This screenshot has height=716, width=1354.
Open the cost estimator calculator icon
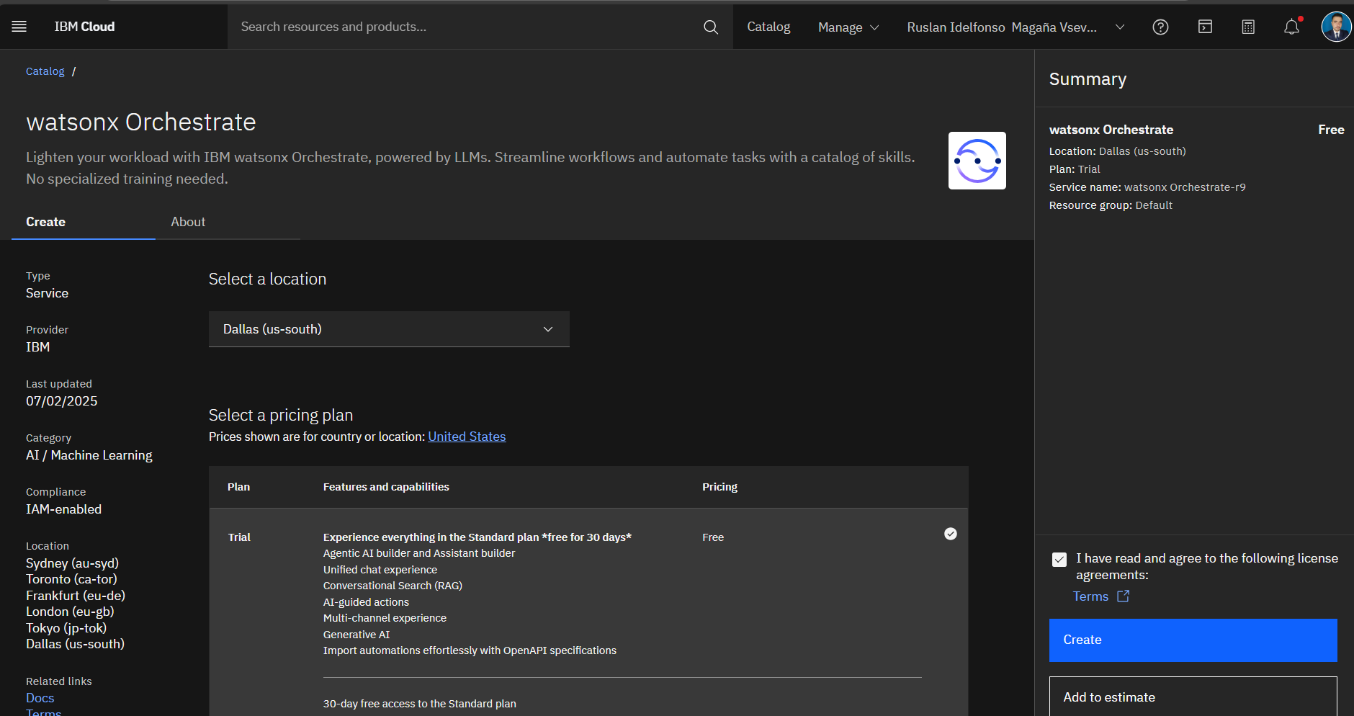click(x=1248, y=27)
